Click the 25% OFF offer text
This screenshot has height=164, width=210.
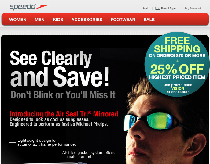177,69
